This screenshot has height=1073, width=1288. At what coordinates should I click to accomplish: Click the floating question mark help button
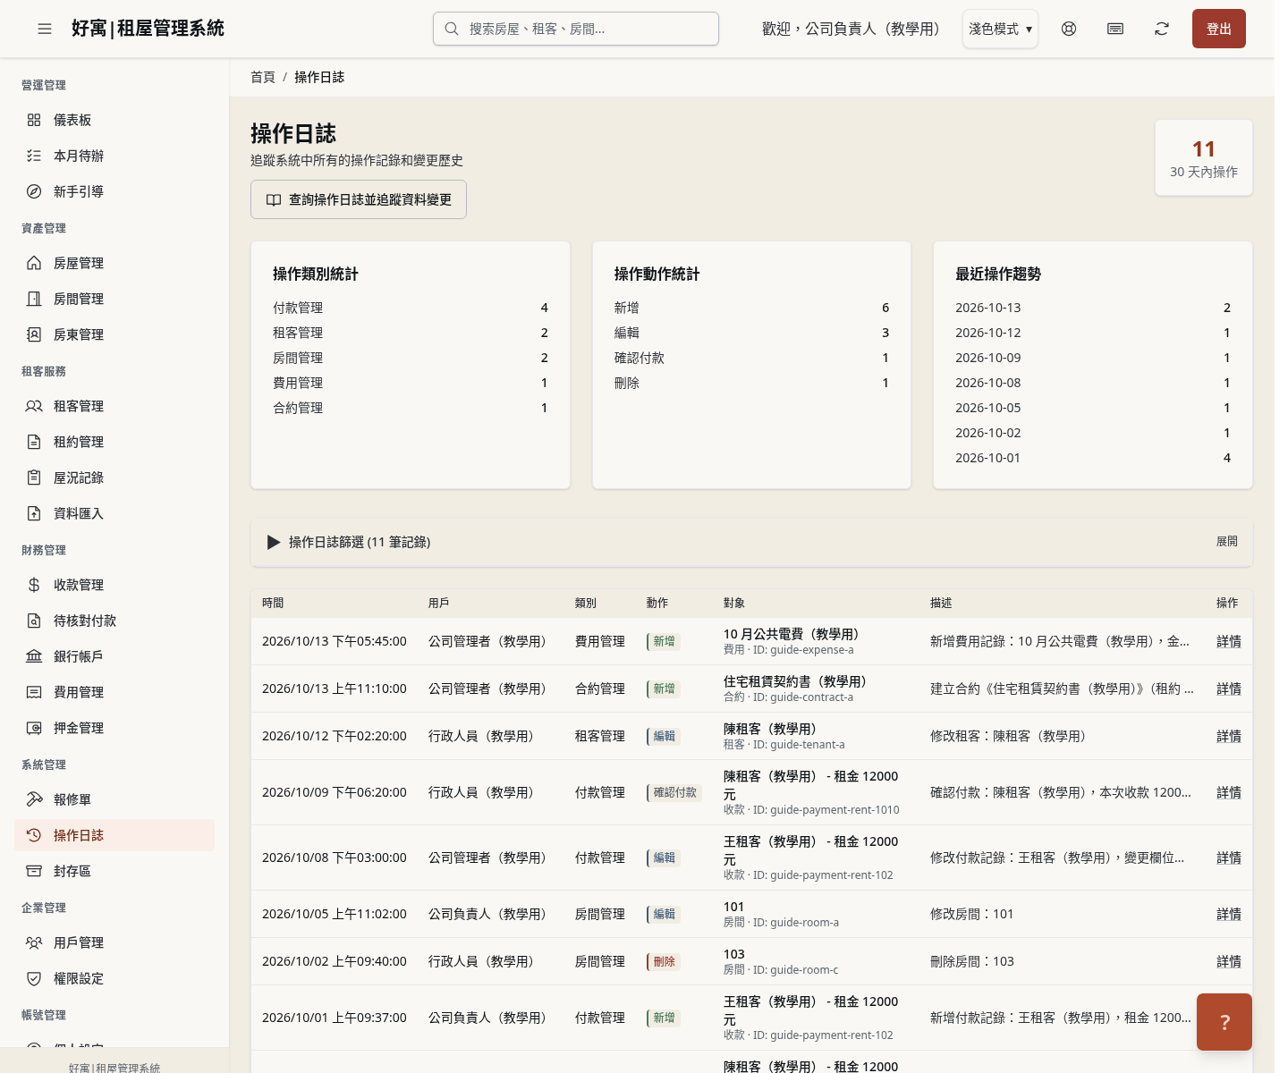(x=1224, y=1022)
